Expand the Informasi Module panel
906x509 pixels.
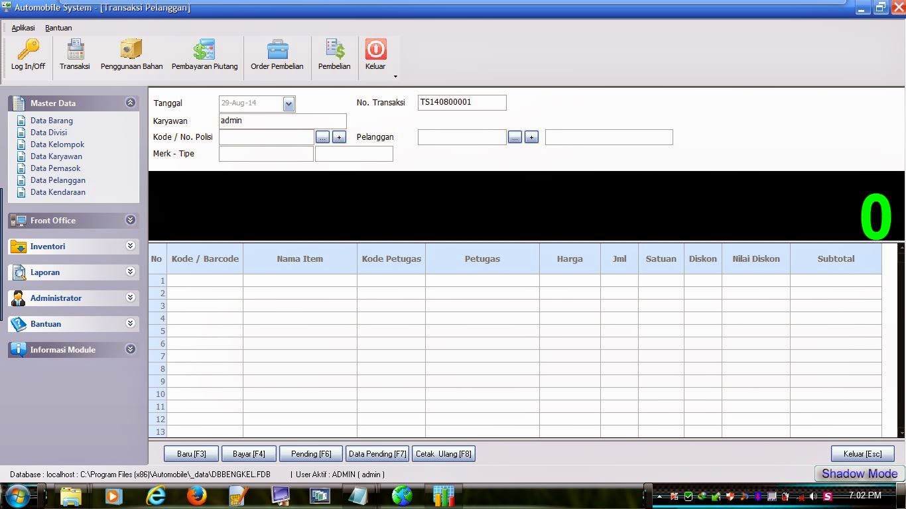pyautogui.click(x=131, y=349)
